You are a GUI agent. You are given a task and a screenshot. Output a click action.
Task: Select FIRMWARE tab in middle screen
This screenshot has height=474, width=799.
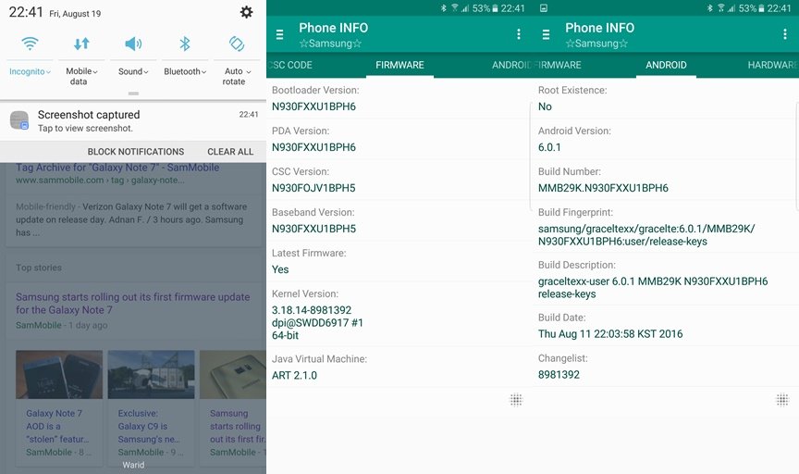tap(399, 65)
